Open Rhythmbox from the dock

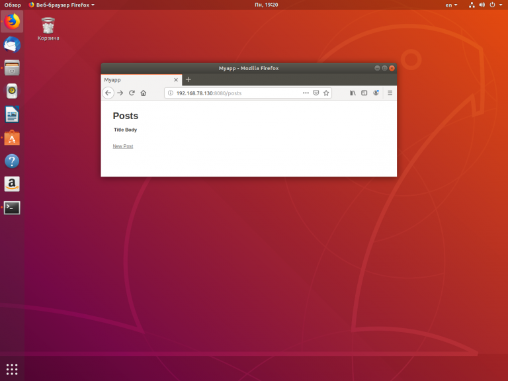point(12,91)
